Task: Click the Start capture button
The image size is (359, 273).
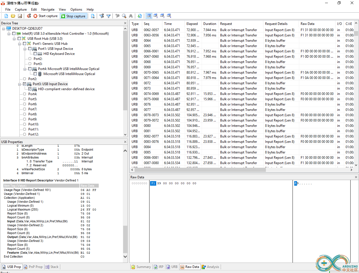Action: (x=45, y=16)
